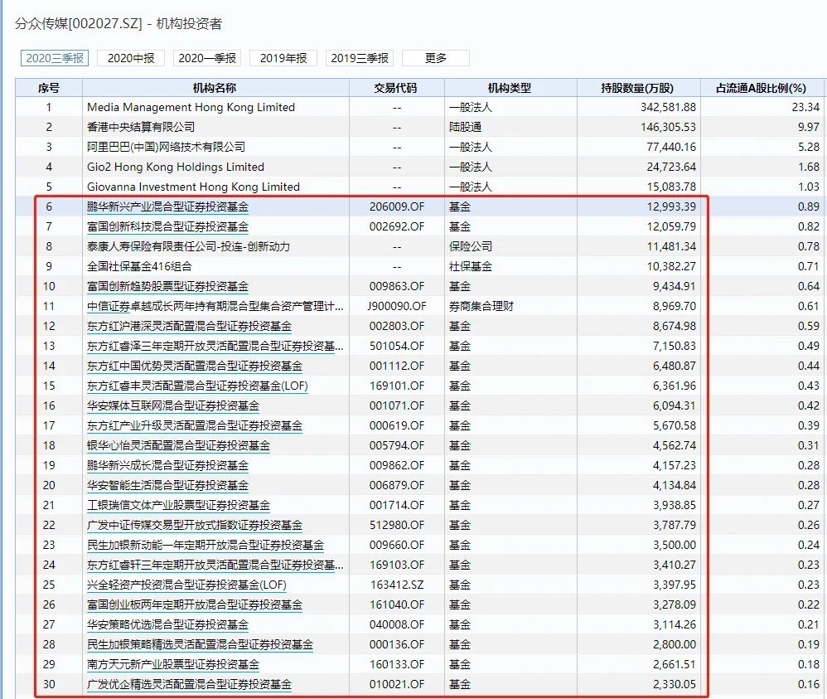The width and height of the screenshot is (827, 699).
Task: Open 东方红睿泽三年定期开放 fund link
Action: coord(215,347)
